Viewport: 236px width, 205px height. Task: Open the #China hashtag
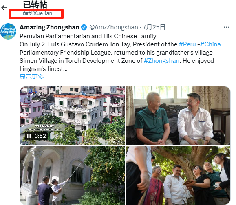pos(210,44)
